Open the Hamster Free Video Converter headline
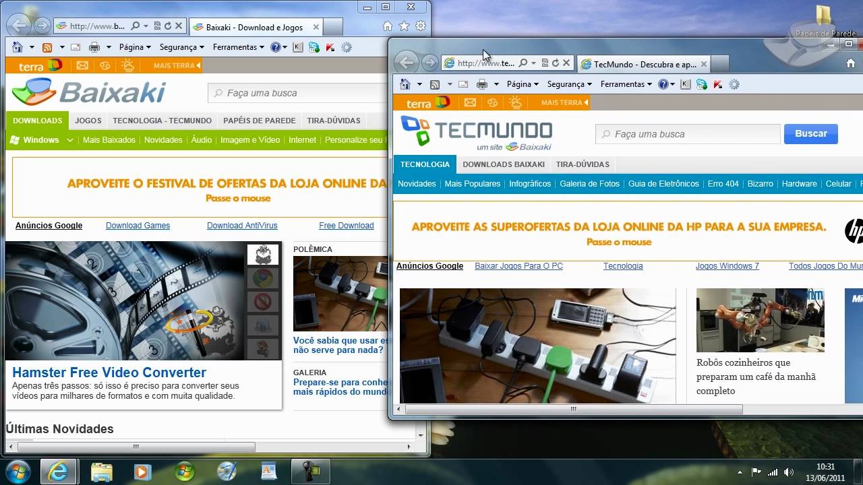863x485 pixels. pyautogui.click(x=109, y=373)
